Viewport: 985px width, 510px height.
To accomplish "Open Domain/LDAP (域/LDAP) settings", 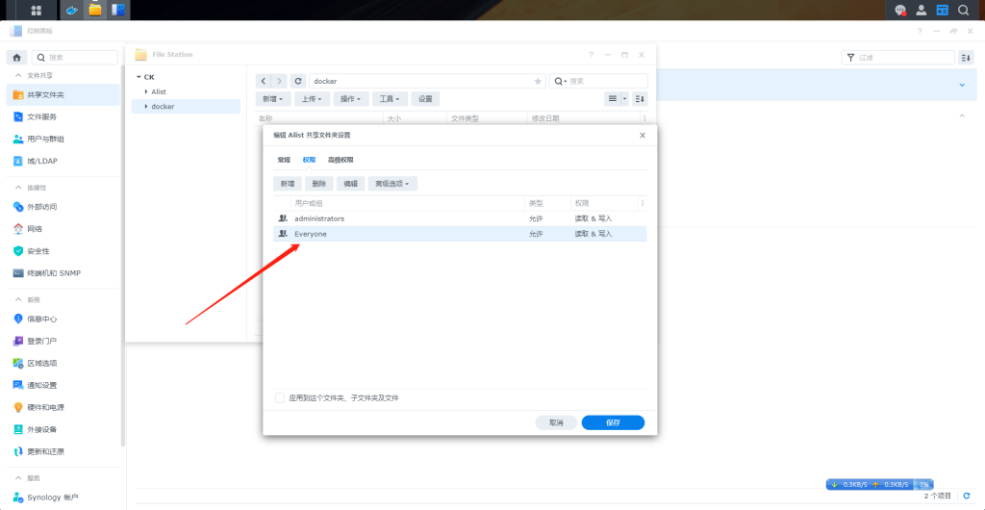I will click(x=63, y=161).
